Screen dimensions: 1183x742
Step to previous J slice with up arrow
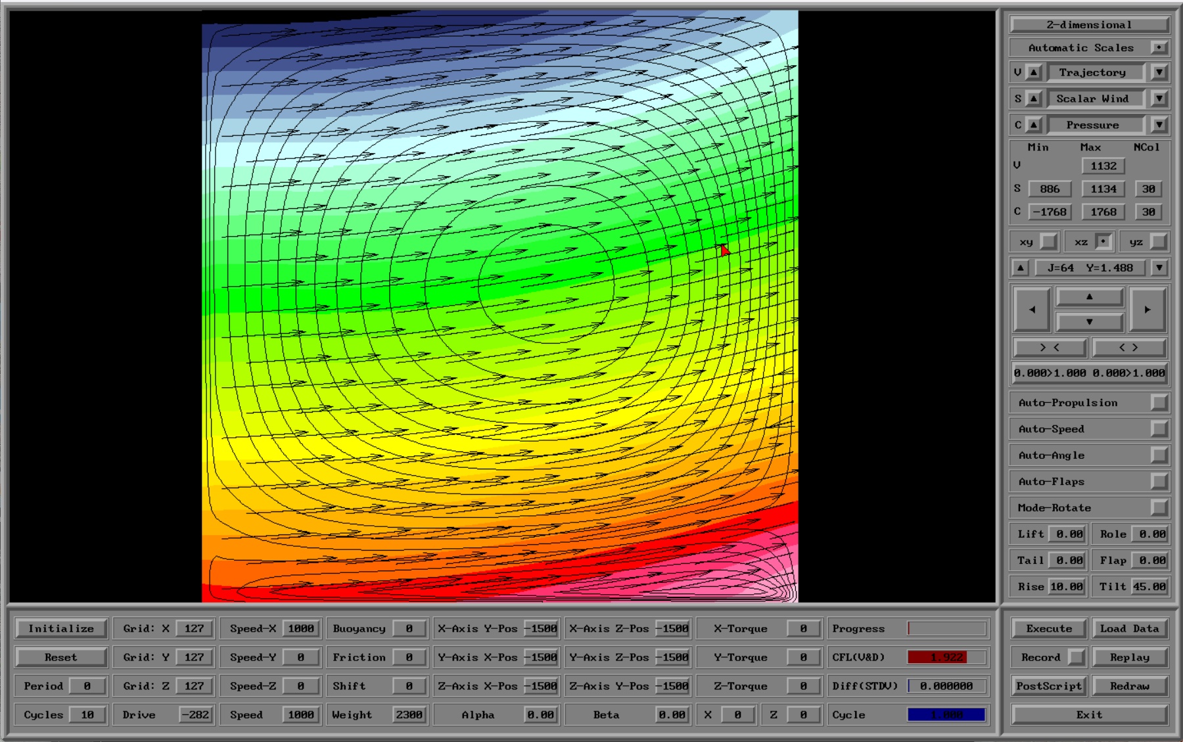(x=1020, y=267)
